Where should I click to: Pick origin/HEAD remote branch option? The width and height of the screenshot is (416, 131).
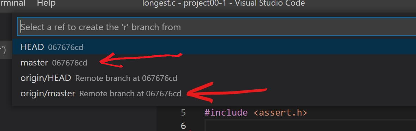[x=214, y=78]
